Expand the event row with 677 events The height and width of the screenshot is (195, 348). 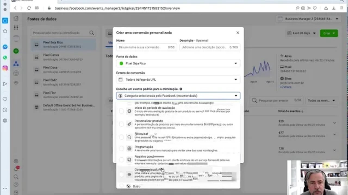pos(334,135)
